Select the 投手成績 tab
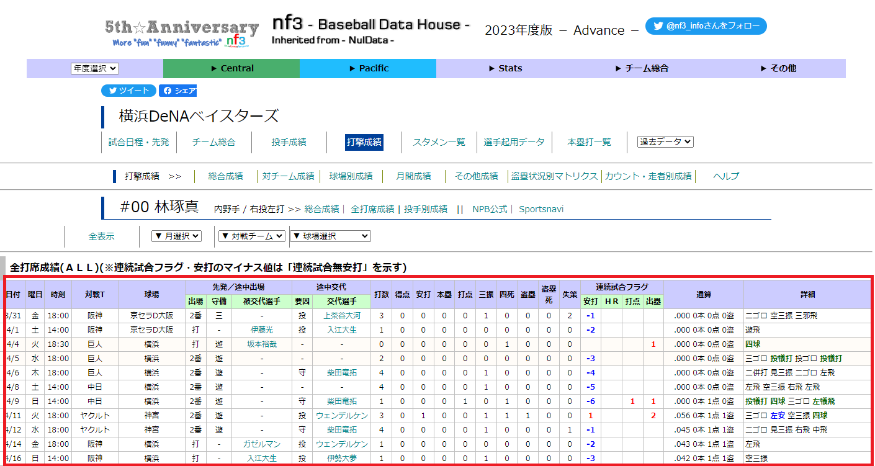The image size is (875, 466). tap(289, 142)
